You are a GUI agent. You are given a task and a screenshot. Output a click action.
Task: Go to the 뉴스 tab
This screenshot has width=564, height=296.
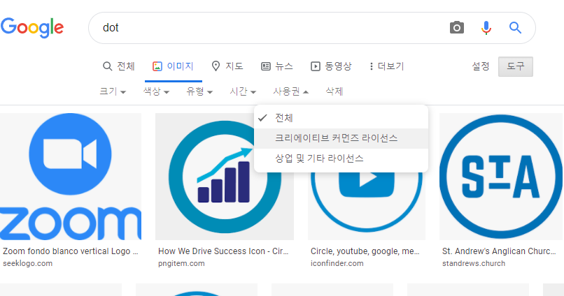[x=277, y=66]
